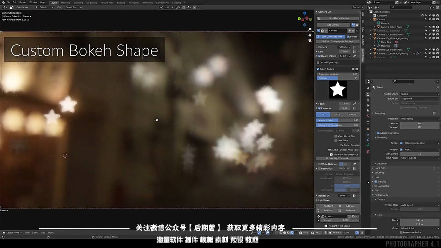Click the zoom magnifier icon in viewport
Screen dimensions: 441x248
[x=310, y=30]
